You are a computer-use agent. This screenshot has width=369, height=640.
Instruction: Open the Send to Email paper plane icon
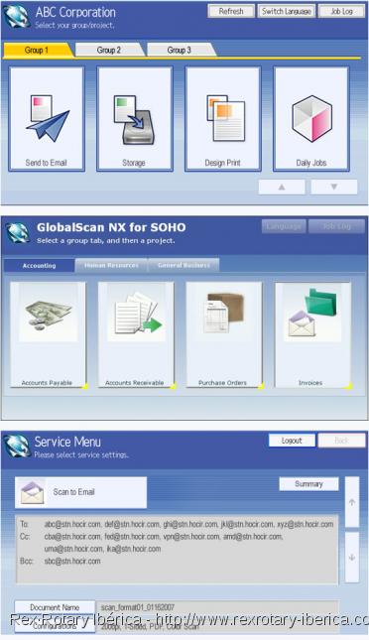pyautogui.click(x=48, y=118)
